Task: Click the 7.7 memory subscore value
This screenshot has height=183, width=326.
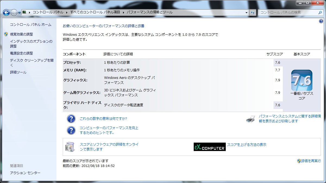Action: (278, 70)
